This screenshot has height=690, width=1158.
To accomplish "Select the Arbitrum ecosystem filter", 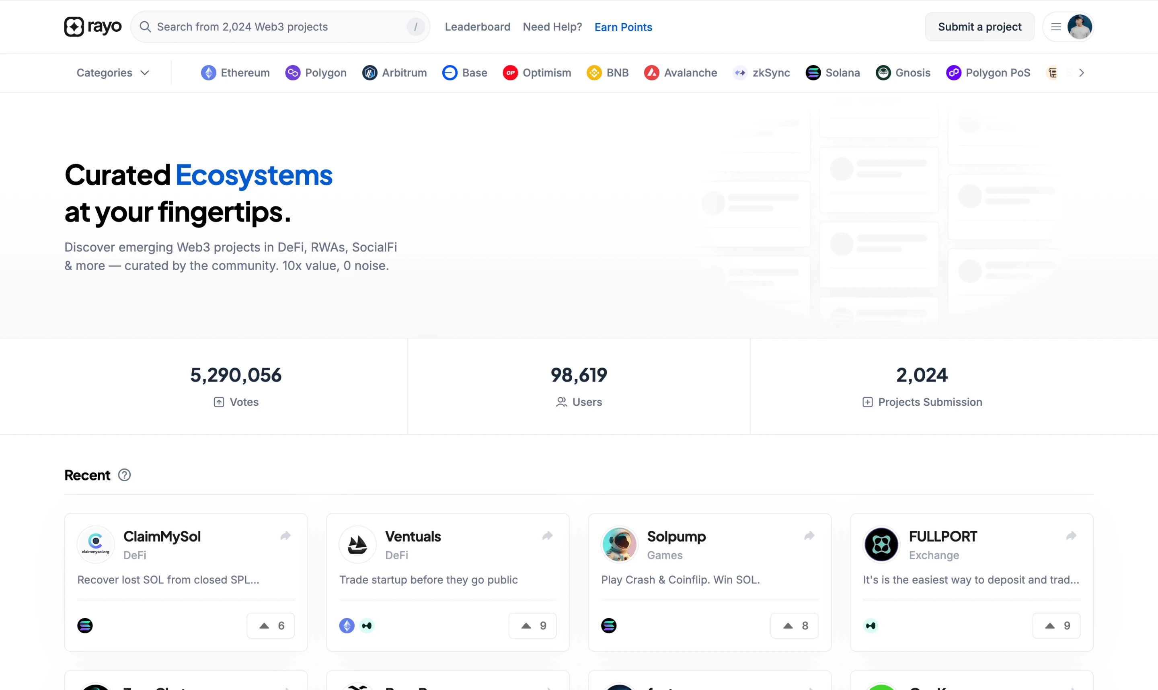I will point(394,72).
